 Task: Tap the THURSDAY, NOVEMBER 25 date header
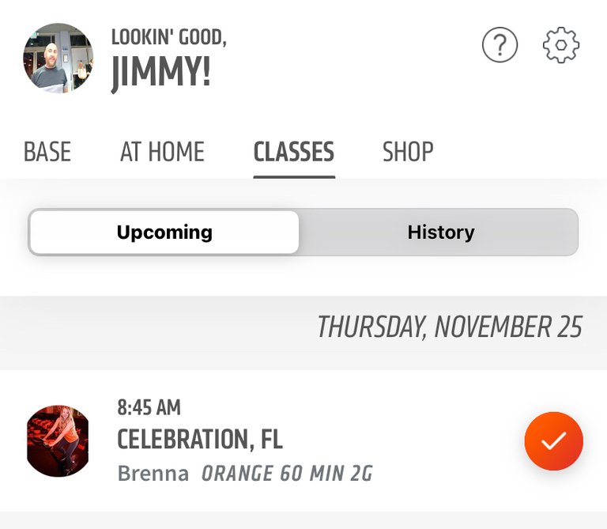tap(450, 327)
